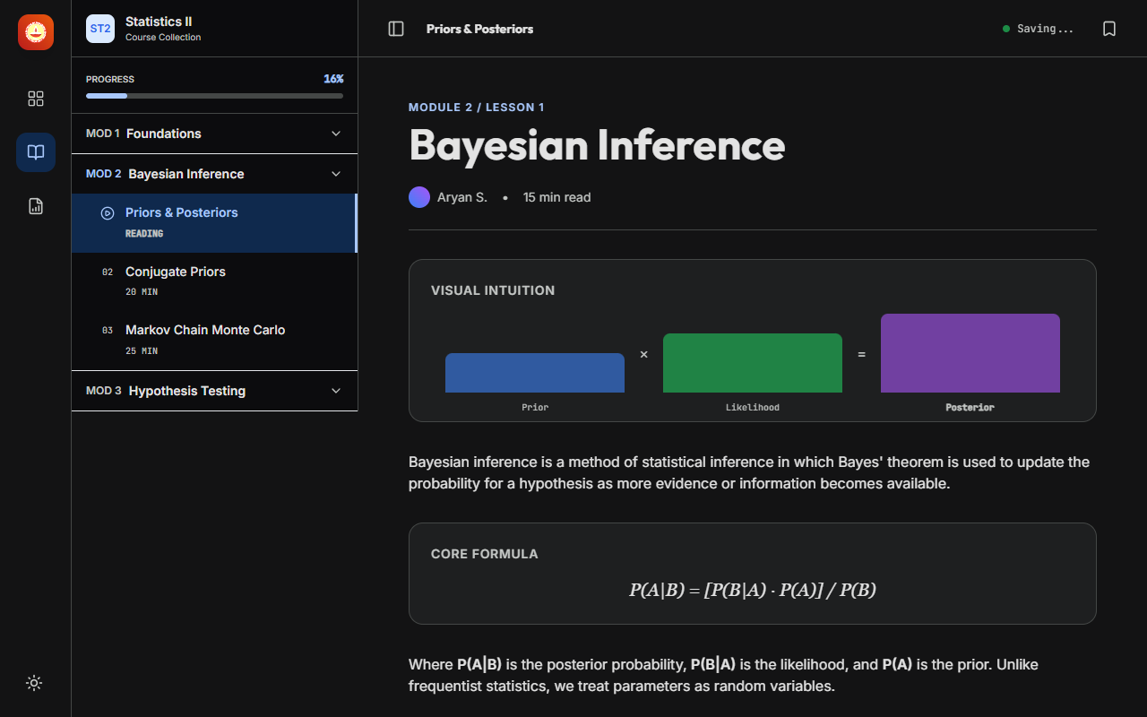This screenshot has width=1147, height=717.
Task: Click play icon beside Priors & Posteriors
Action: [108, 213]
